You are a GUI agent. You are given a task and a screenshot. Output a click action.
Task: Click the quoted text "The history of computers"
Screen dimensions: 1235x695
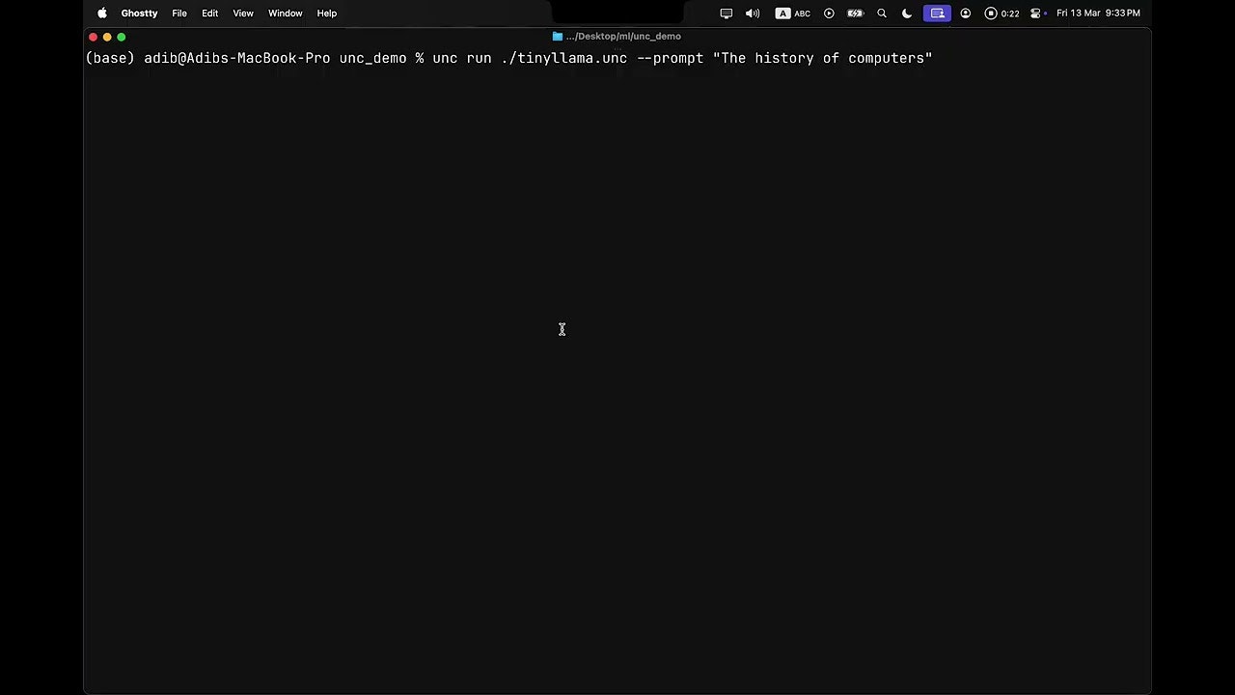point(823,58)
